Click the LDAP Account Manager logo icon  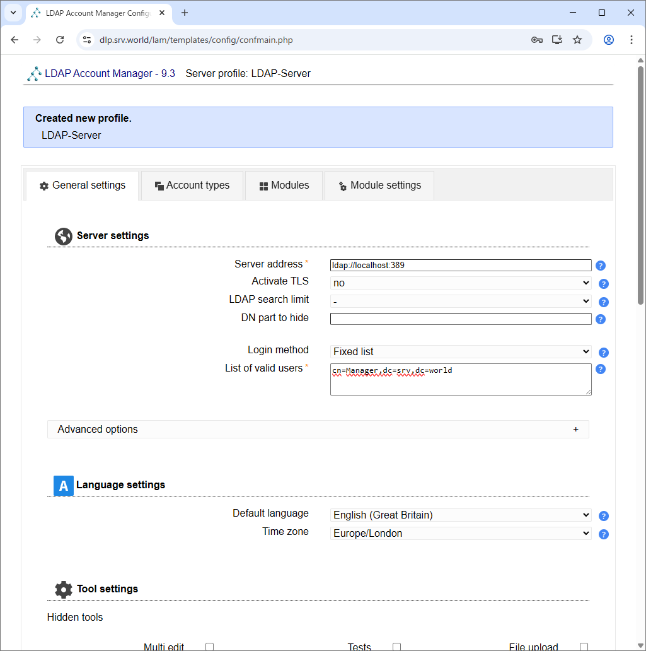point(34,73)
